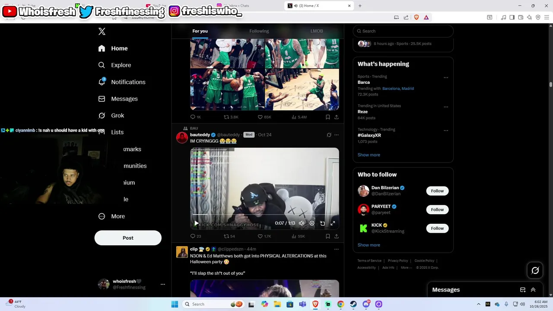Click the Grok icon on bauteddy's post
The image size is (553, 311).
[329, 135]
